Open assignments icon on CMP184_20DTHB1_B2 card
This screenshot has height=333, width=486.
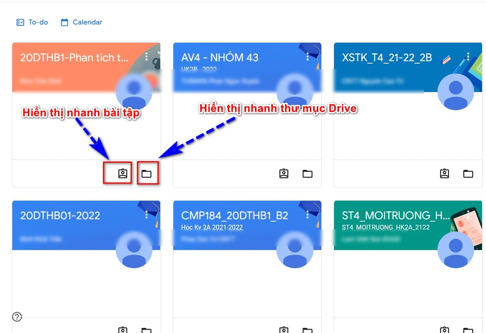(284, 330)
